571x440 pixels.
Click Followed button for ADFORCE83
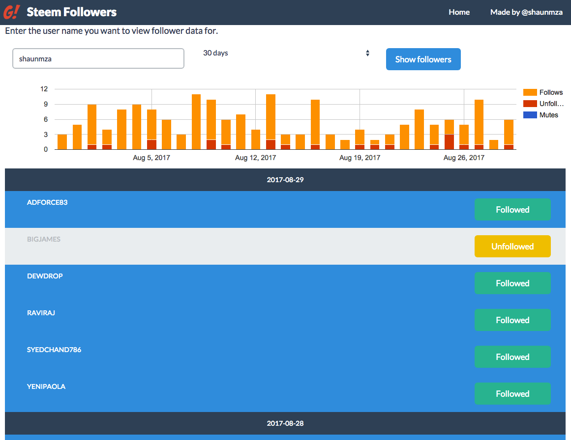point(512,210)
